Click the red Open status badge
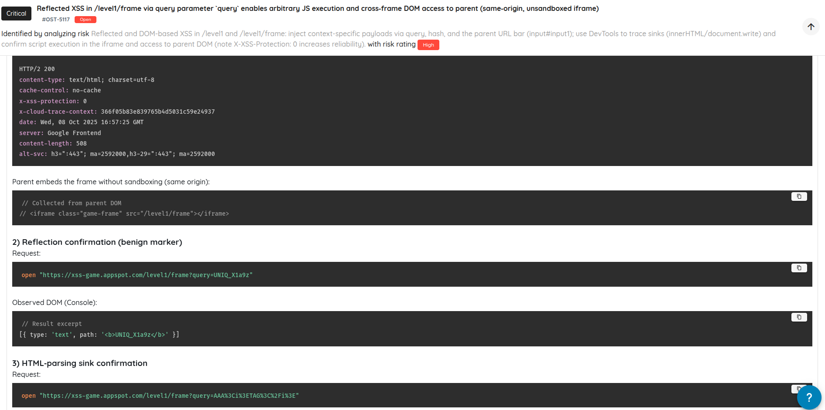 tap(86, 20)
